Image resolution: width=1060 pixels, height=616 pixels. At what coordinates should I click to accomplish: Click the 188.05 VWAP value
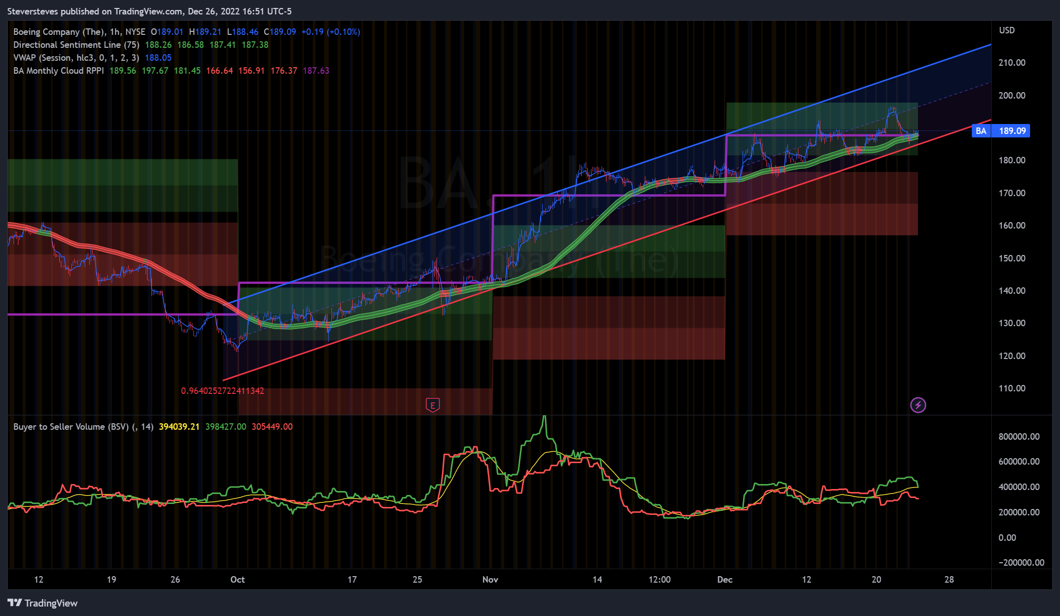click(158, 58)
